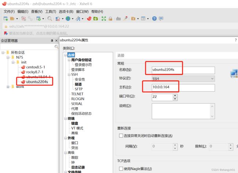
Task: Click the Disconnect toolbar icon
Action: click(23, 19)
